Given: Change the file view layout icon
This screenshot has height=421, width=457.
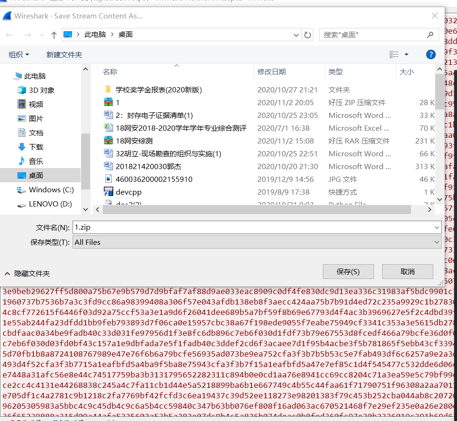Looking at the screenshot, I should [x=394, y=54].
